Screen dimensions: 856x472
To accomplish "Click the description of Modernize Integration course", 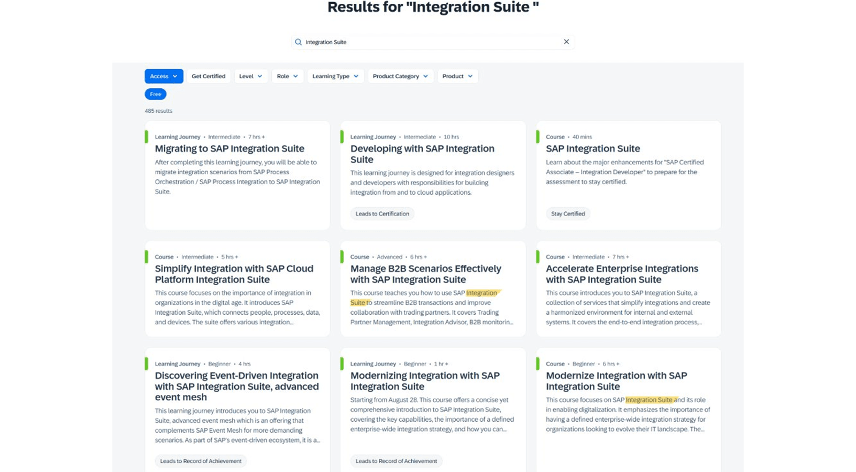I will coord(628,415).
